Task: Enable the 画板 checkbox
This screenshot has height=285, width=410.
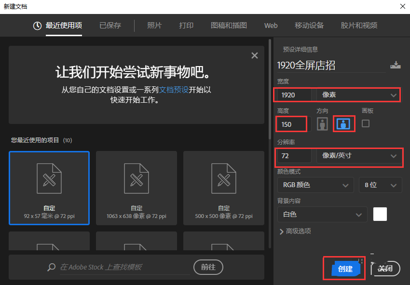Action: 366,124
